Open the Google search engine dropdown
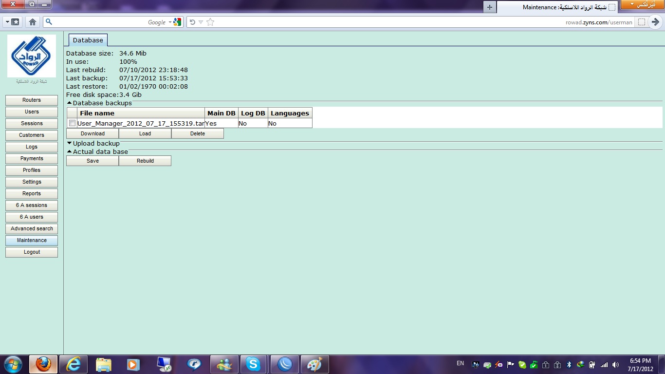665x374 pixels. click(x=170, y=22)
